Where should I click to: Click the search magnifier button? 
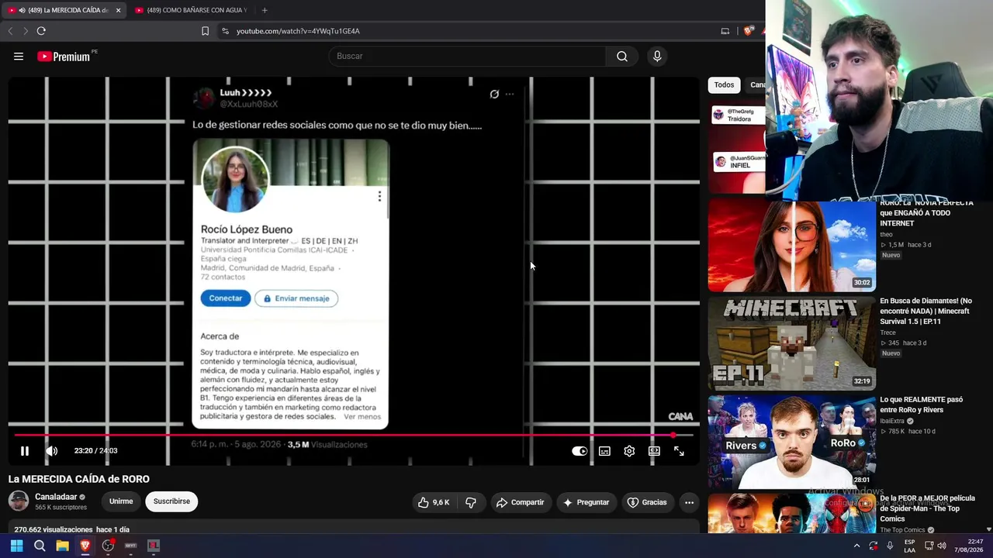(x=622, y=56)
